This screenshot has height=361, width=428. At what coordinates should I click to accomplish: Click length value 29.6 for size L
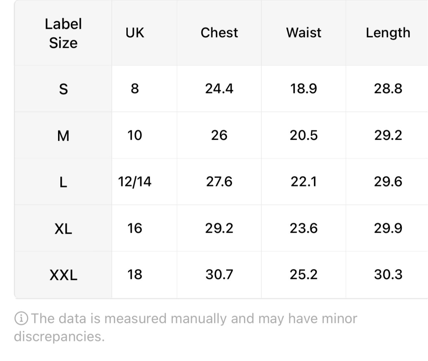[x=388, y=181]
